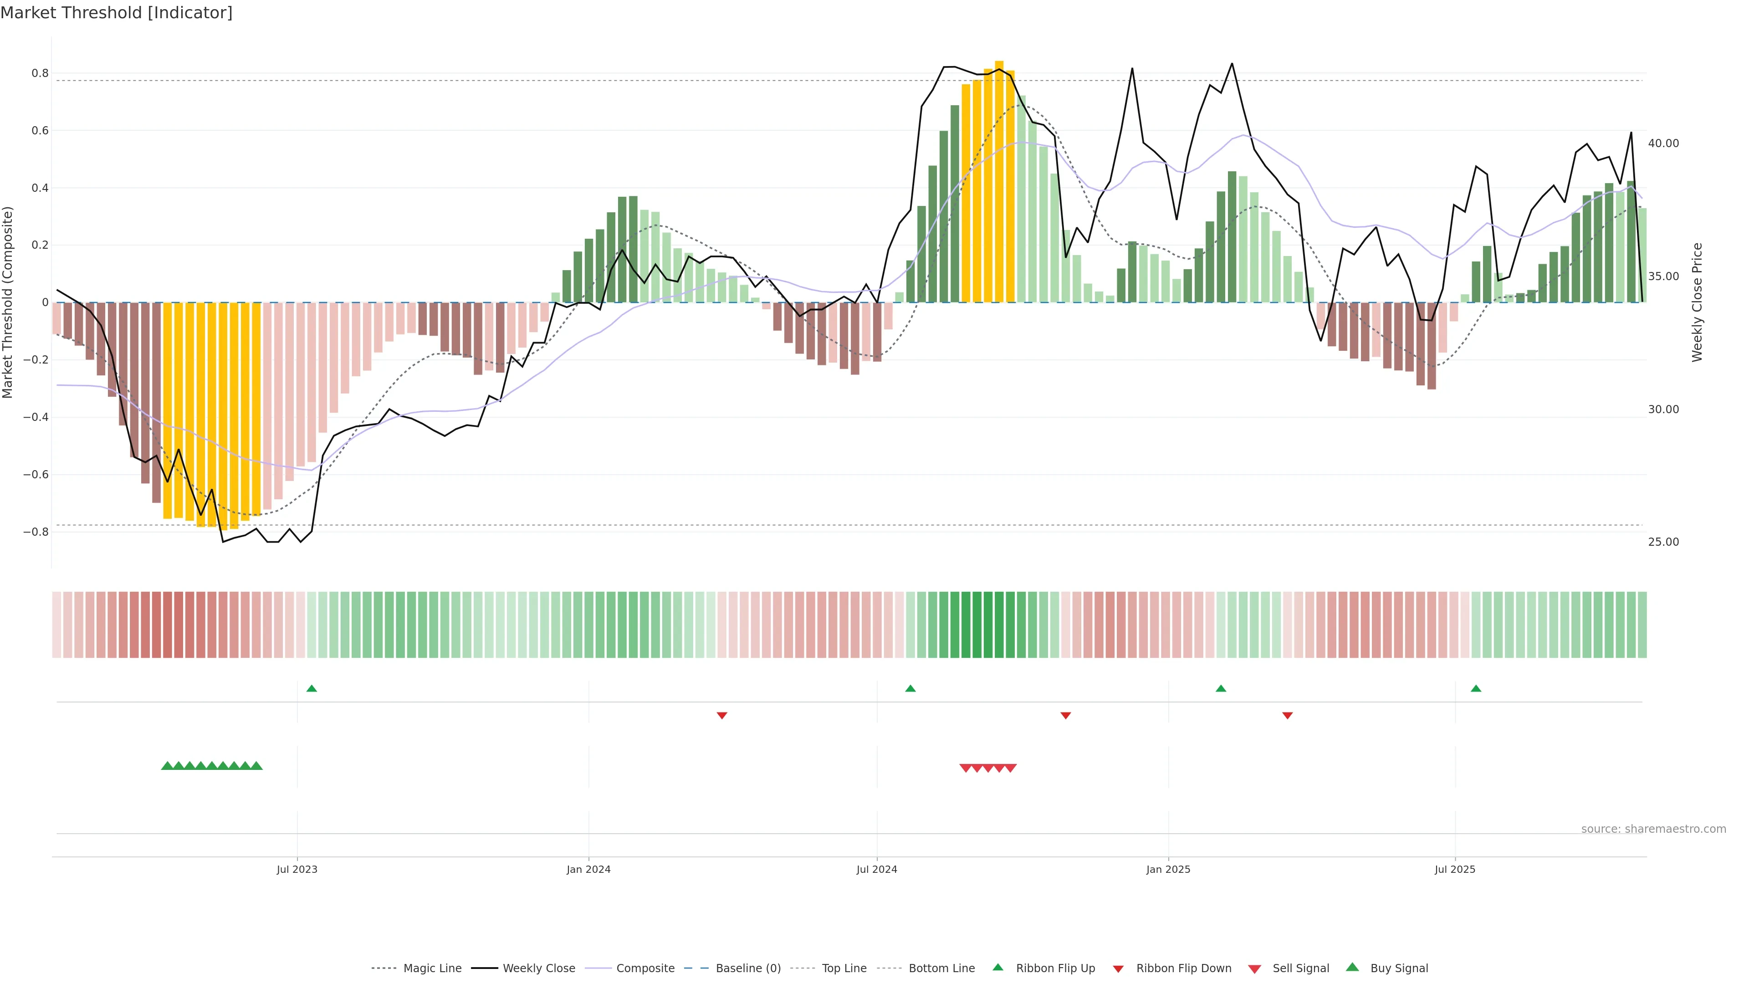Click the Market Threshold [Indicator] chart title
Viewport: 1749px width, 984px height.
pyautogui.click(x=116, y=13)
